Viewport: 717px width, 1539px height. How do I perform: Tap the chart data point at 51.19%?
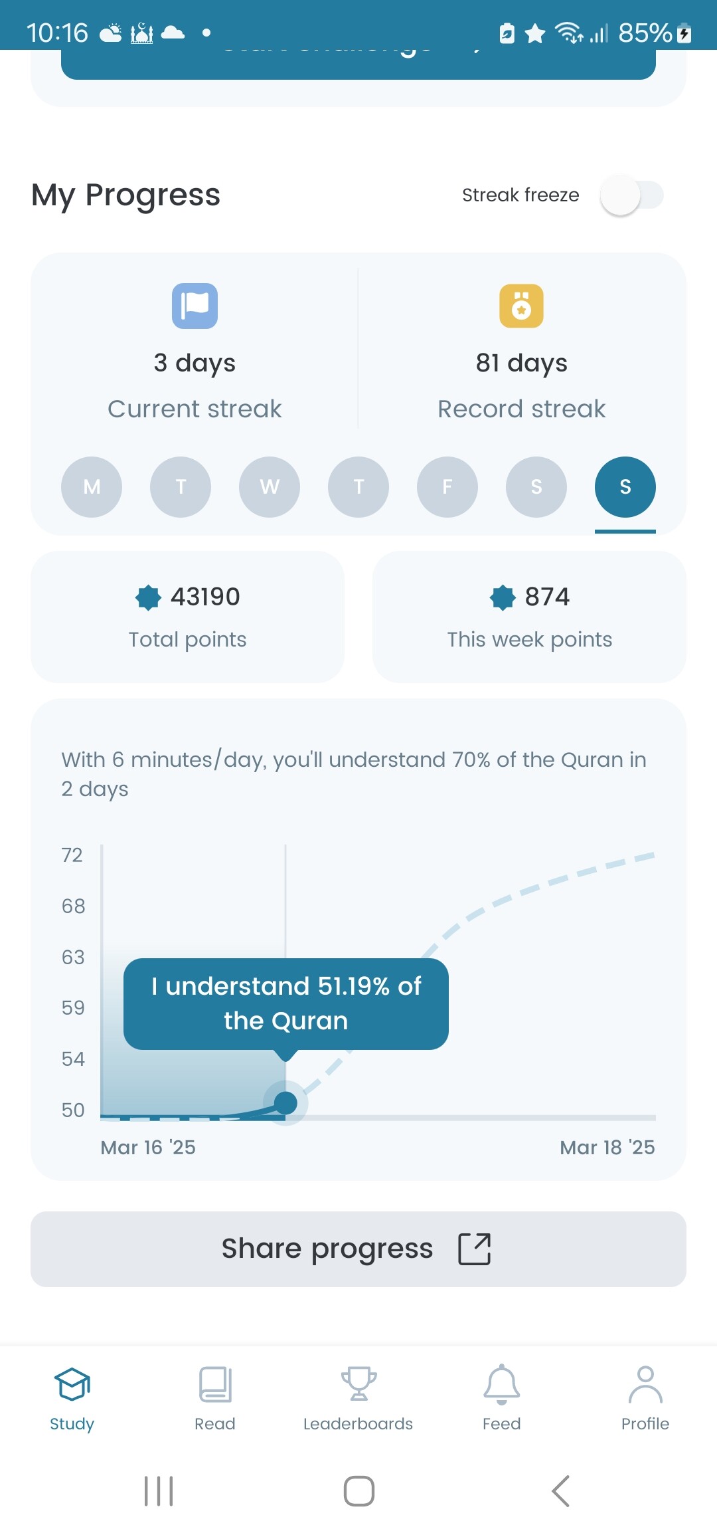tap(285, 1103)
